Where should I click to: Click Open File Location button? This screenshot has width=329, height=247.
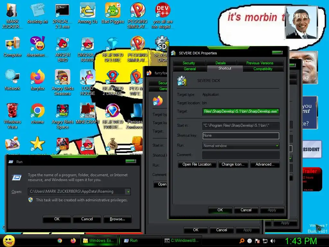point(197,164)
